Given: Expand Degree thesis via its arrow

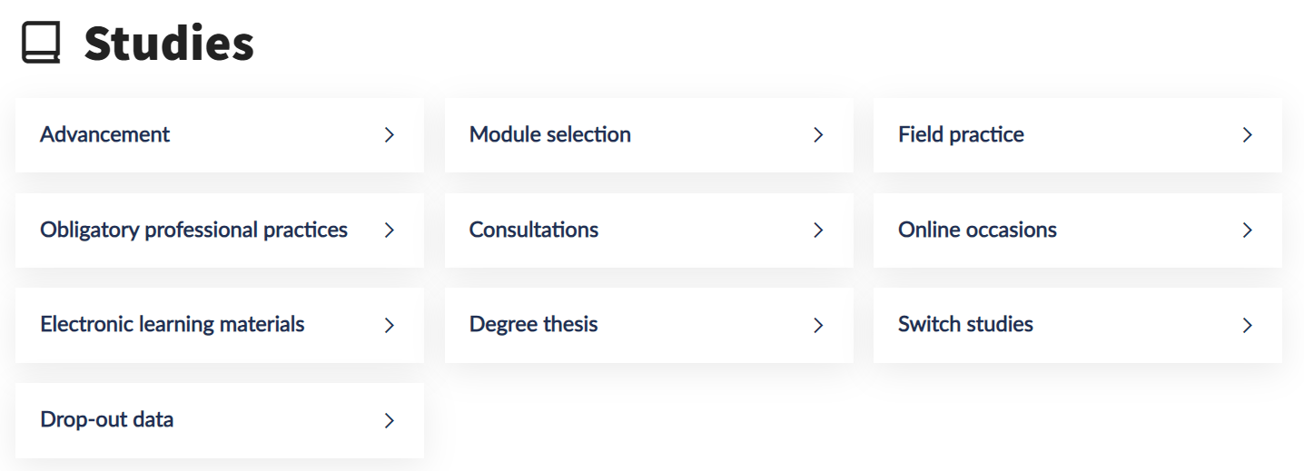Looking at the screenshot, I should point(818,325).
